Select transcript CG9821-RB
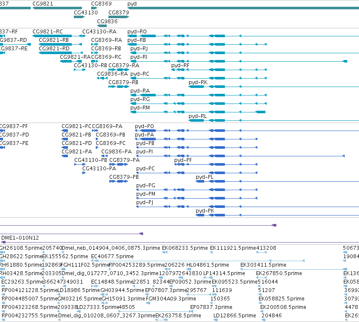Viewport: 359px width, 322px height. click(54, 40)
